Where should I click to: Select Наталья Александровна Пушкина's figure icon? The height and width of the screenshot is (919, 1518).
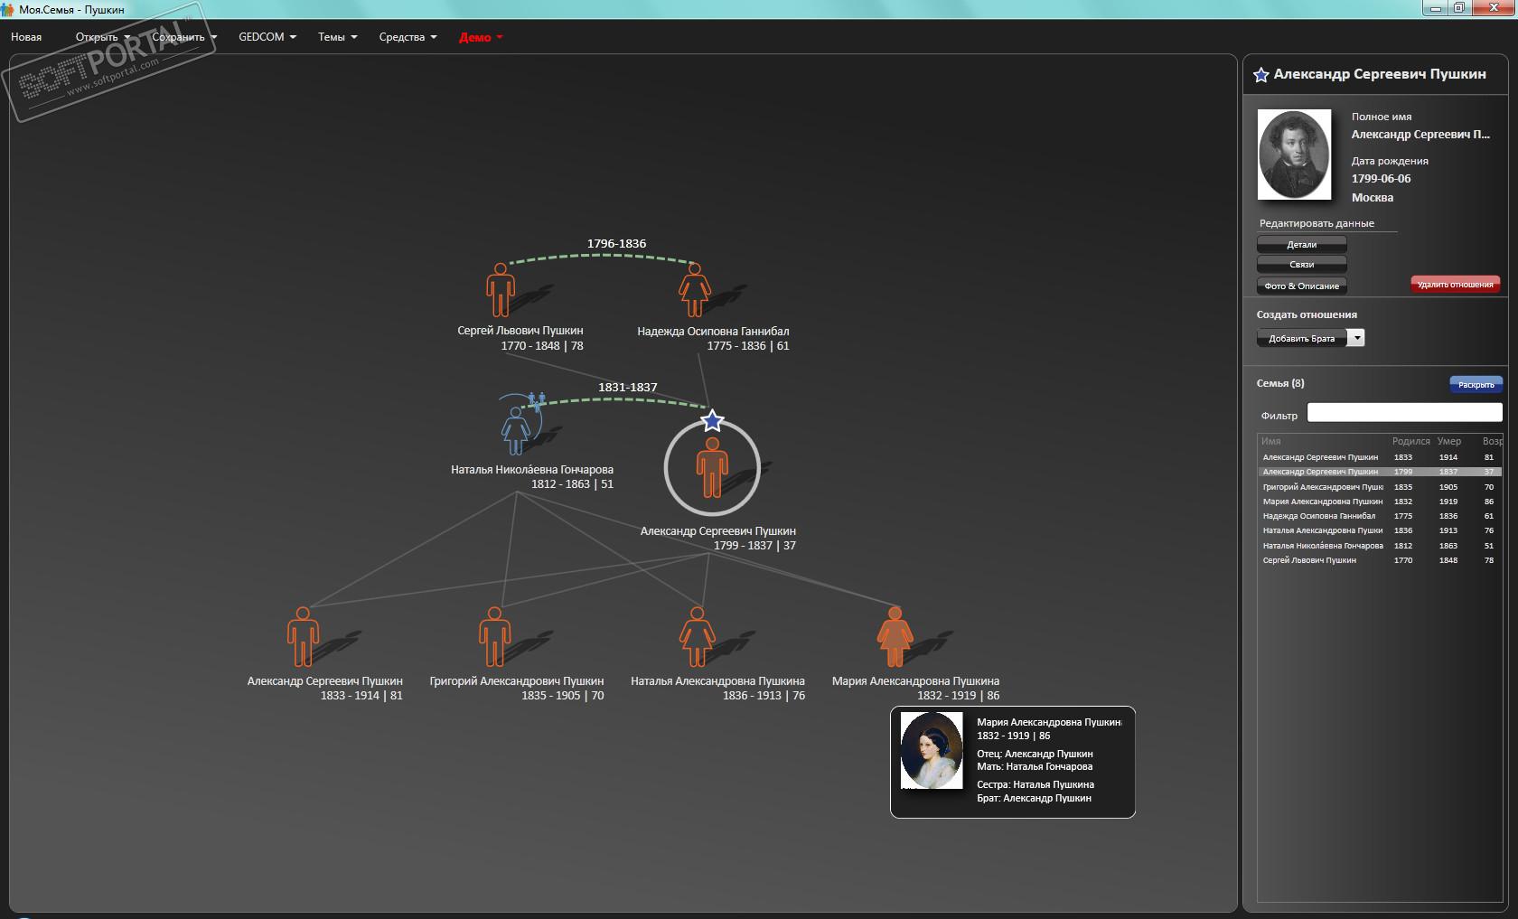697,637
